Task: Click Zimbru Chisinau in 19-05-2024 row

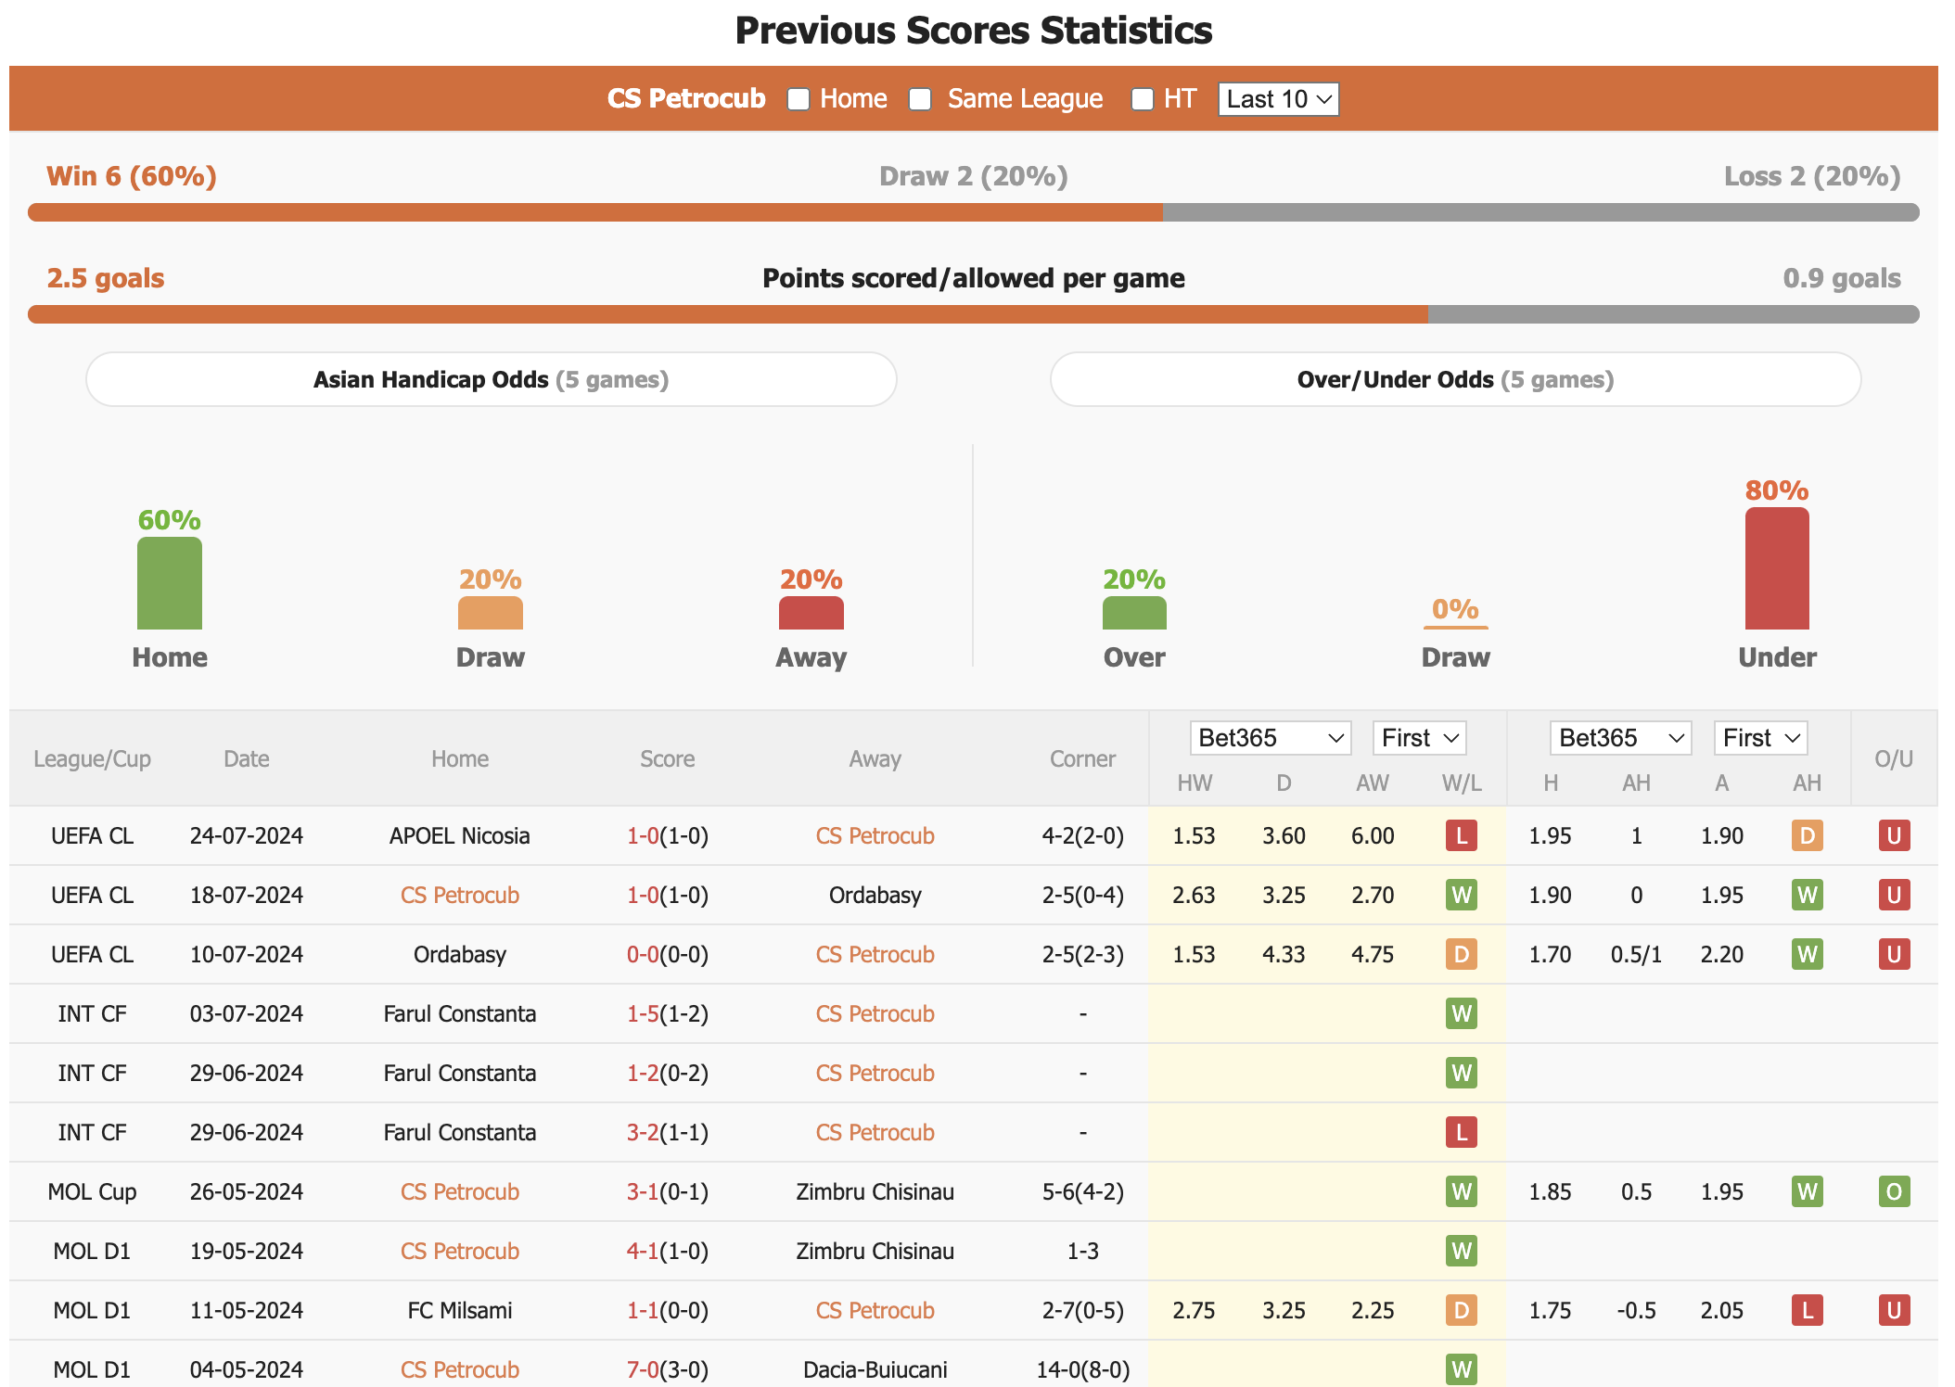Action: [875, 1251]
